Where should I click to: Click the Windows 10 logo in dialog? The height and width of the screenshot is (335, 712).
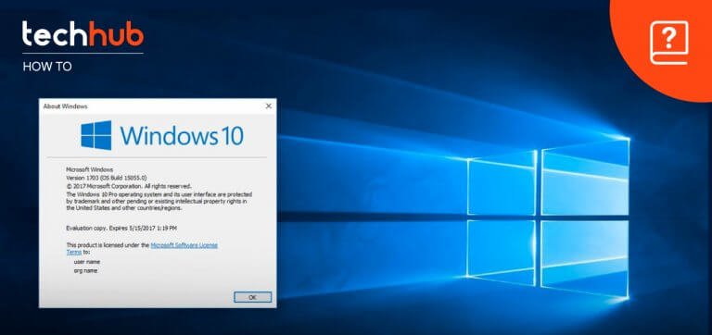[x=162, y=135]
